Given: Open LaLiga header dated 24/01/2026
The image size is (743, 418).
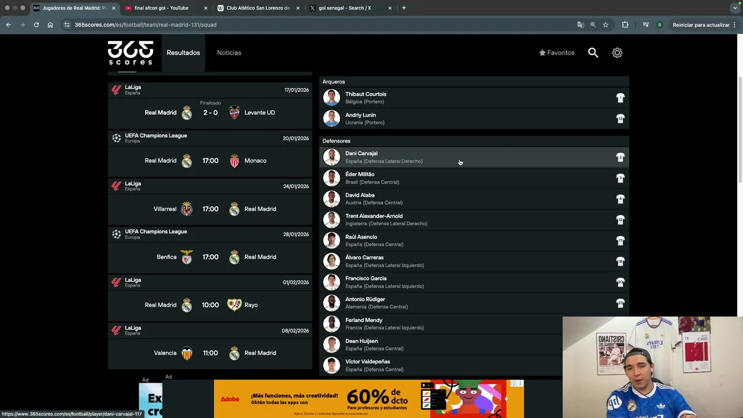Looking at the screenshot, I should [x=210, y=186].
